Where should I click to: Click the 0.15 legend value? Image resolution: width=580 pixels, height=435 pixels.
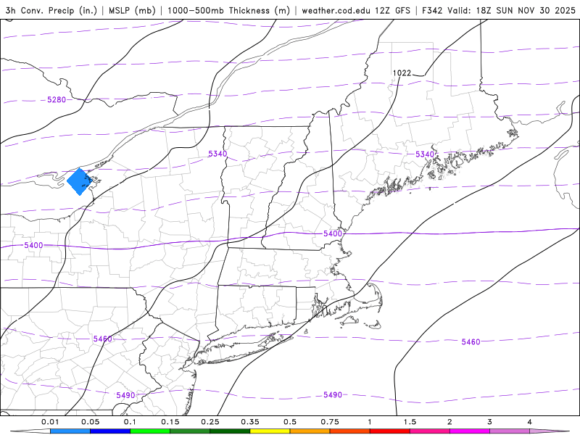(x=170, y=422)
